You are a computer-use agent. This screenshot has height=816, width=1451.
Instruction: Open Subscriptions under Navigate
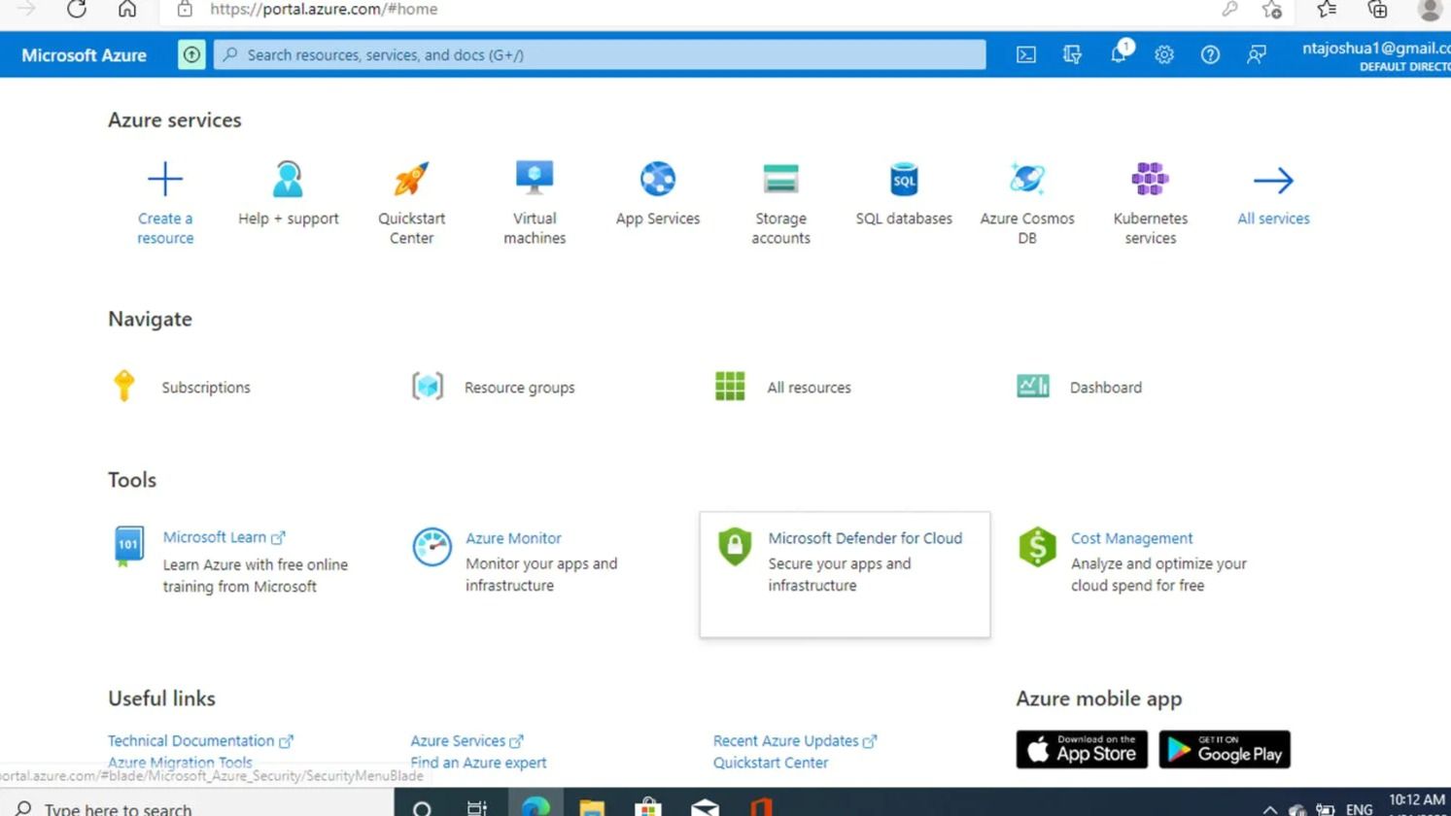tap(205, 388)
